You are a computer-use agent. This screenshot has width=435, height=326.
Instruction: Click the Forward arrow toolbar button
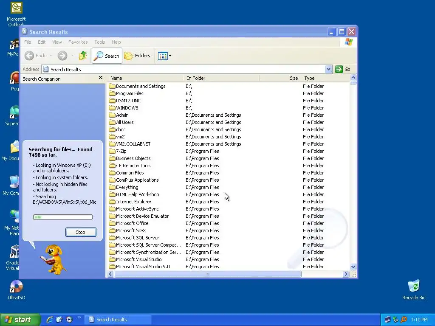pos(62,56)
